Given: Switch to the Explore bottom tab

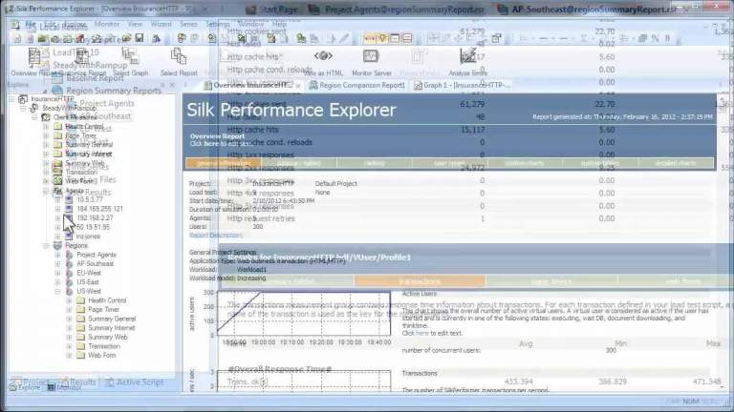Looking at the screenshot, I should [25, 387].
